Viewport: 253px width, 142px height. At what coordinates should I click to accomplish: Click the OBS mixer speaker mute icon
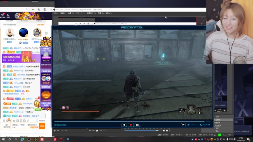(x=164, y=130)
